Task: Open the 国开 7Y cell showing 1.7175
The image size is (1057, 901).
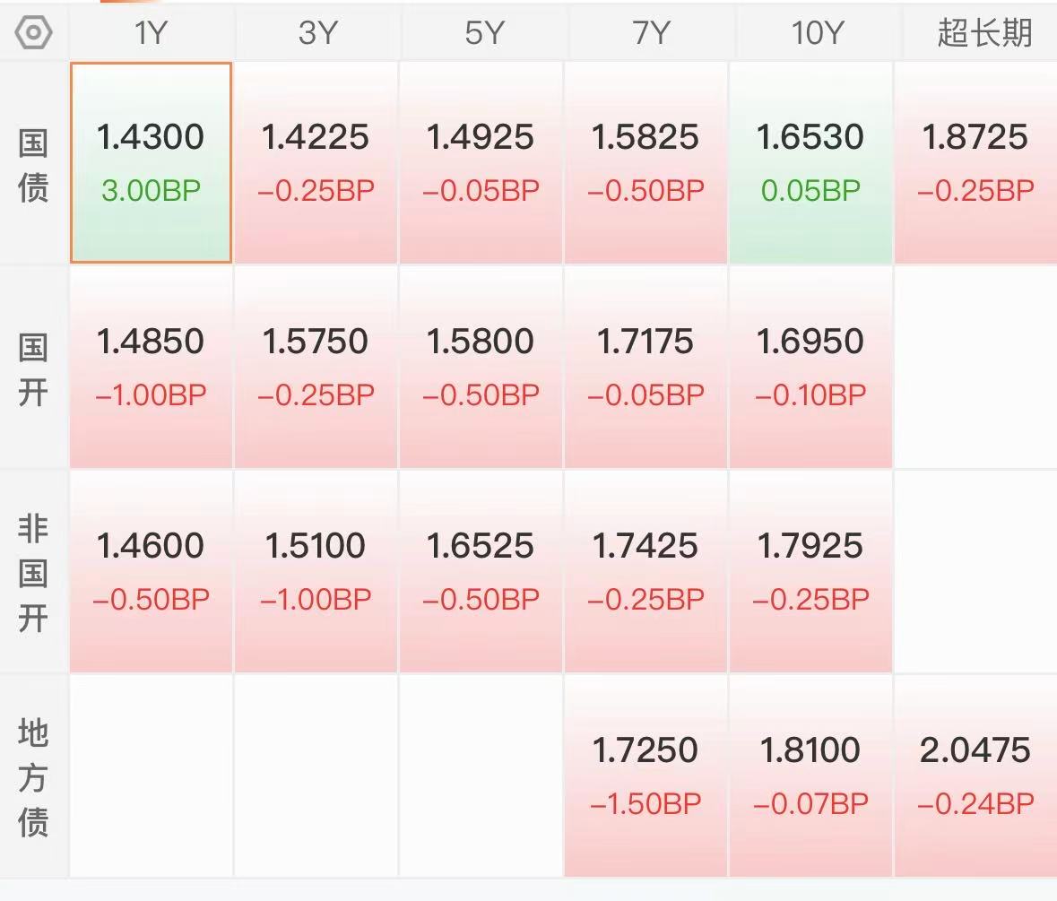Action: point(645,368)
